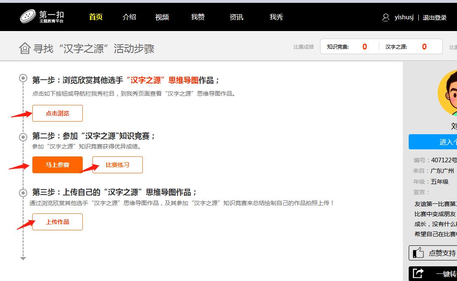Open the 我秀 navigation item

[276, 17]
